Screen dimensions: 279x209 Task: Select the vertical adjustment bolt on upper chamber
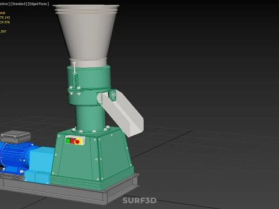(x=74, y=68)
